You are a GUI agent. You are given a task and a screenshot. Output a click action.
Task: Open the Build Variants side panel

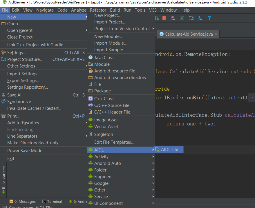(x=3, y=180)
